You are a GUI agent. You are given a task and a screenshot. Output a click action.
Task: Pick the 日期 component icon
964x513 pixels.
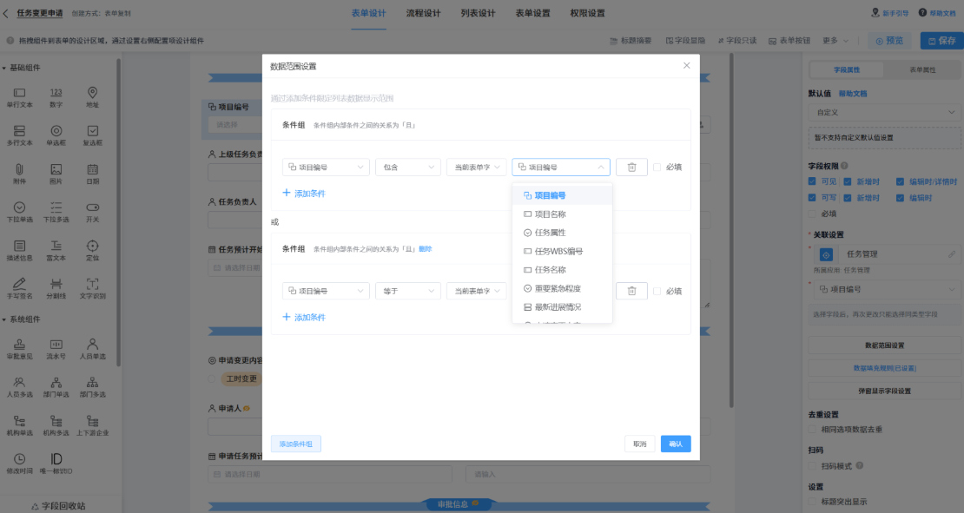pyautogui.click(x=92, y=169)
